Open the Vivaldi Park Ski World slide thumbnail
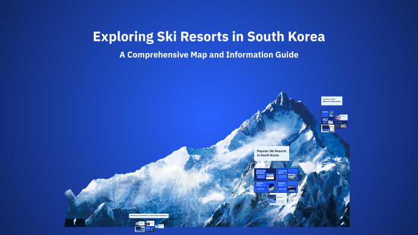 coord(265,174)
